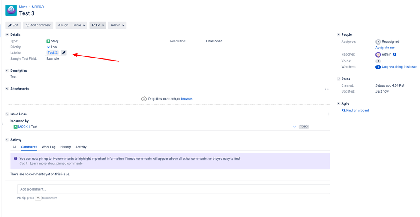Collapse the People section
420x217 pixels.
338,34
